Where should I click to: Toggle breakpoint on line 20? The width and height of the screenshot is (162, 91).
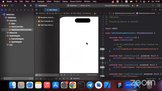point(102,58)
